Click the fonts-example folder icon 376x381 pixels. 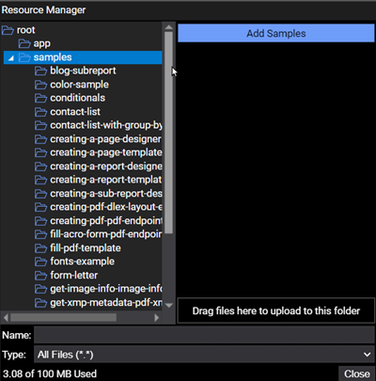tap(40, 262)
